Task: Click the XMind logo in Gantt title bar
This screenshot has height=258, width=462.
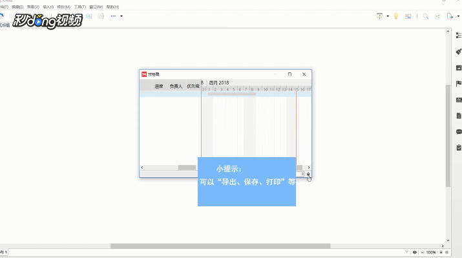Action: (x=144, y=74)
